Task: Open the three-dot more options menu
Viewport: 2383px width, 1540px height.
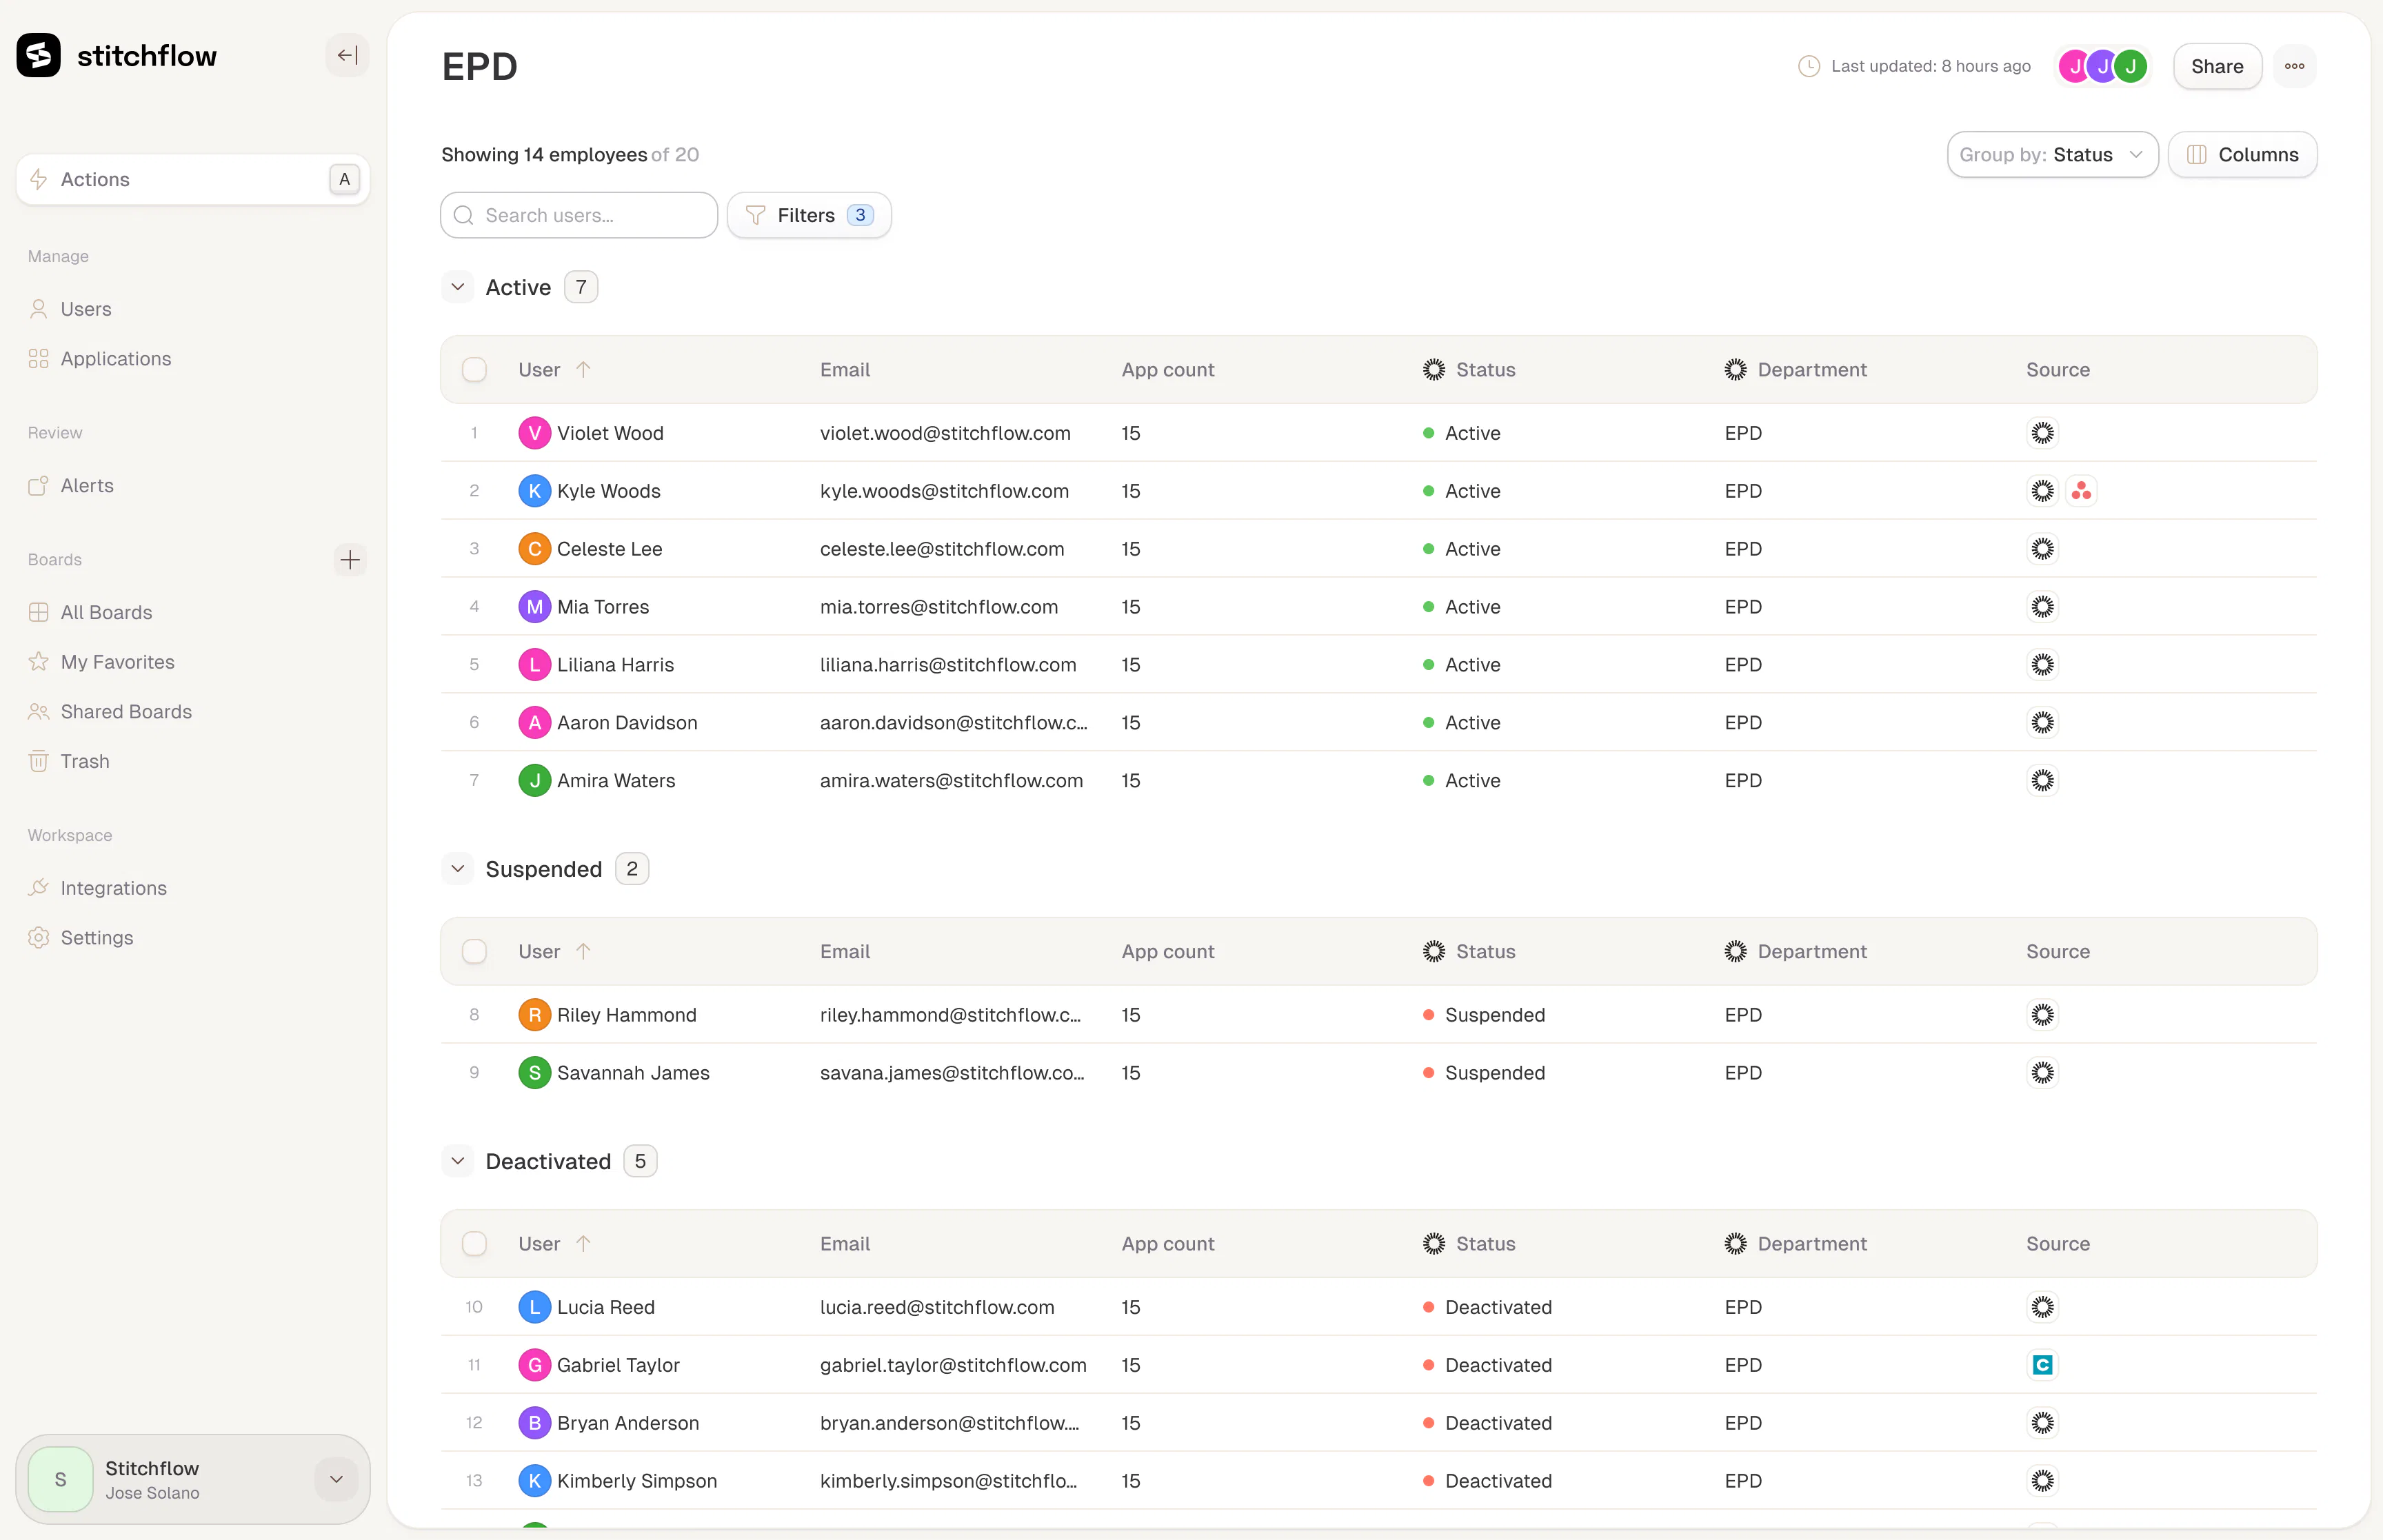Action: pyautogui.click(x=2294, y=66)
